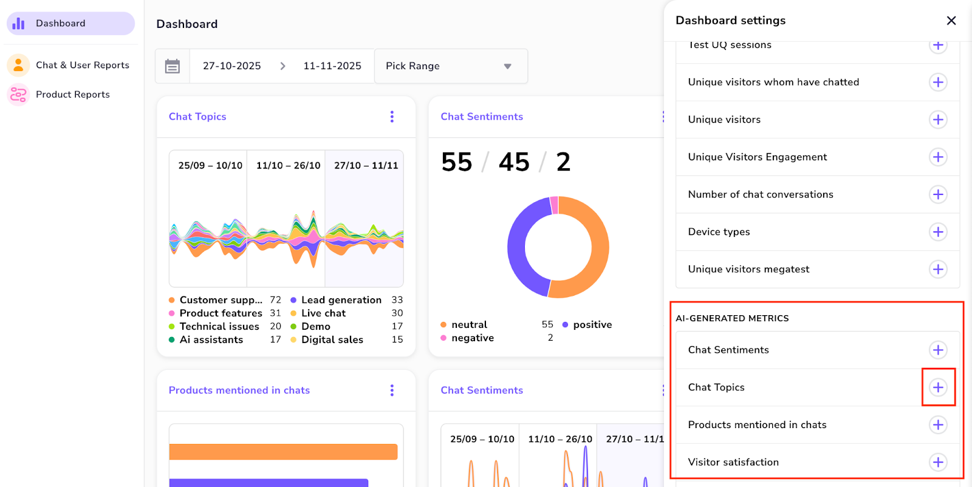Click the Products mentioned in chats card title
Viewport: 972px width, 487px height.
[239, 390]
